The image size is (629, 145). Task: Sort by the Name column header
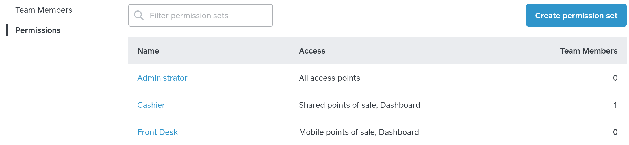(148, 51)
